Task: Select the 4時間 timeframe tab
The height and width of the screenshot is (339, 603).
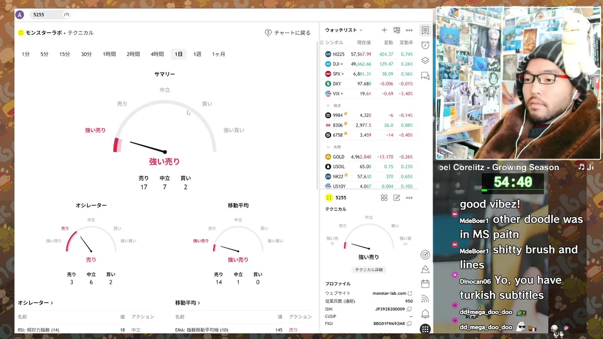Action: pyautogui.click(x=157, y=54)
